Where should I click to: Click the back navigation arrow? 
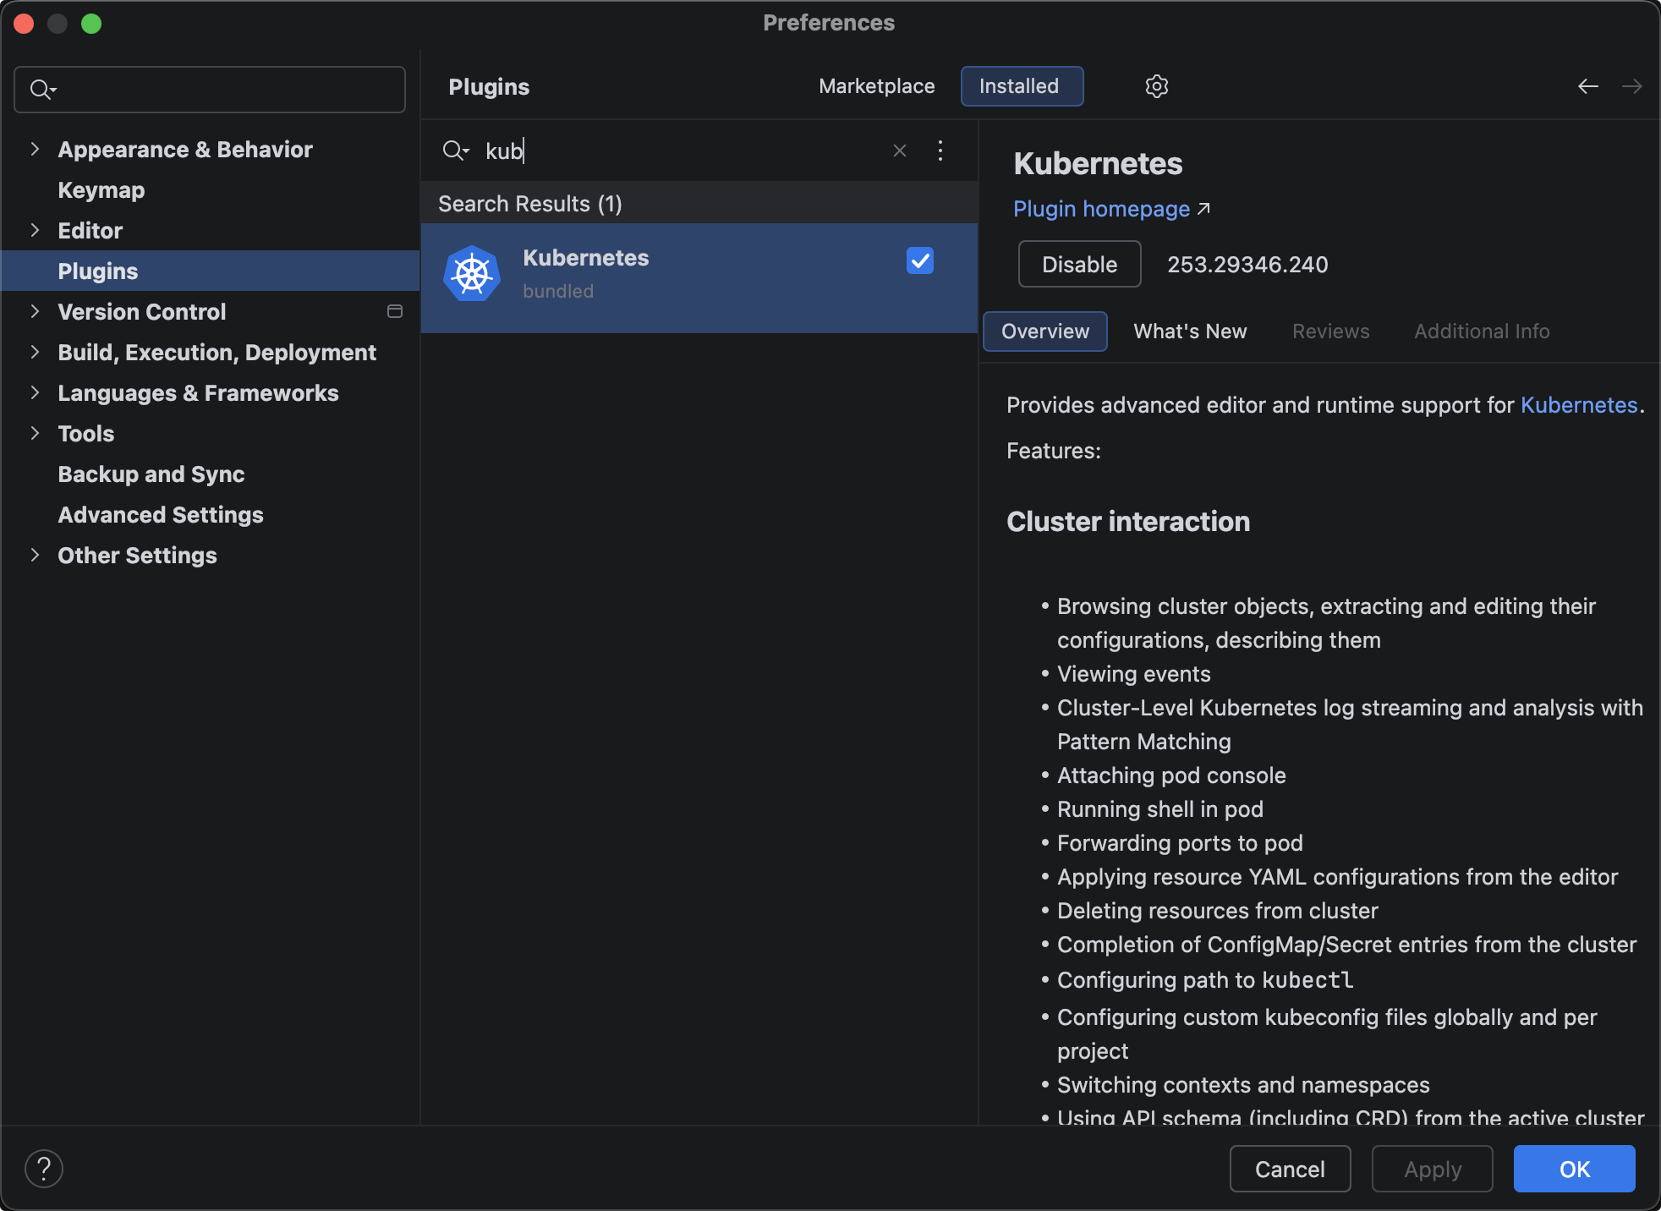(x=1587, y=86)
